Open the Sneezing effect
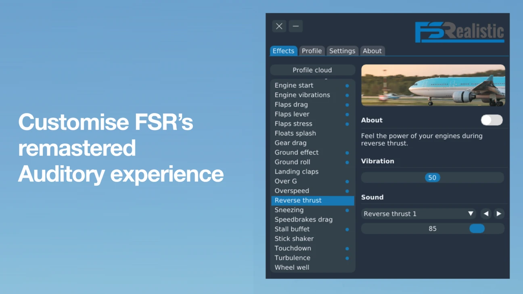Image resolution: width=523 pixels, height=294 pixels. [x=312, y=210]
